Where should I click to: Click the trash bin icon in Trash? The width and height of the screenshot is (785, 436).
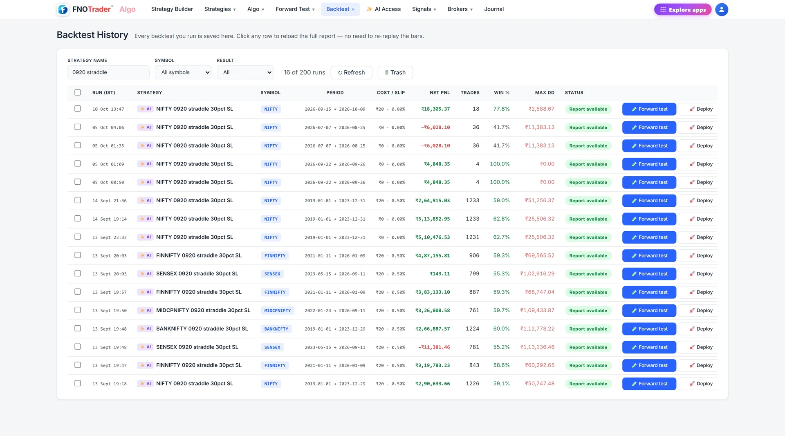click(387, 73)
